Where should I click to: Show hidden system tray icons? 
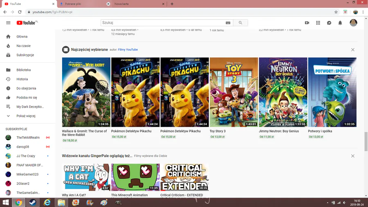click(x=328, y=202)
